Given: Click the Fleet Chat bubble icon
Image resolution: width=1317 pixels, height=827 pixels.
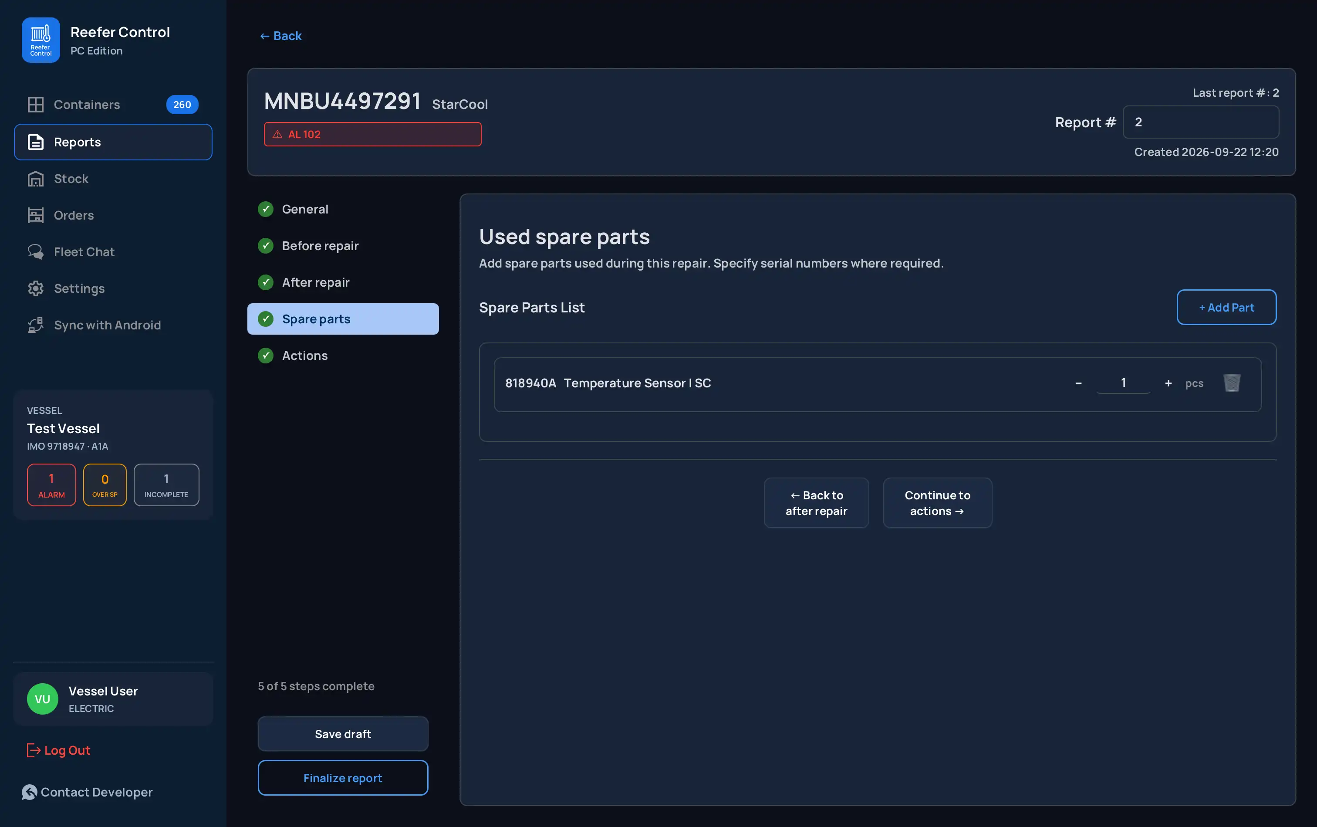Looking at the screenshot, I should [36, 252].
